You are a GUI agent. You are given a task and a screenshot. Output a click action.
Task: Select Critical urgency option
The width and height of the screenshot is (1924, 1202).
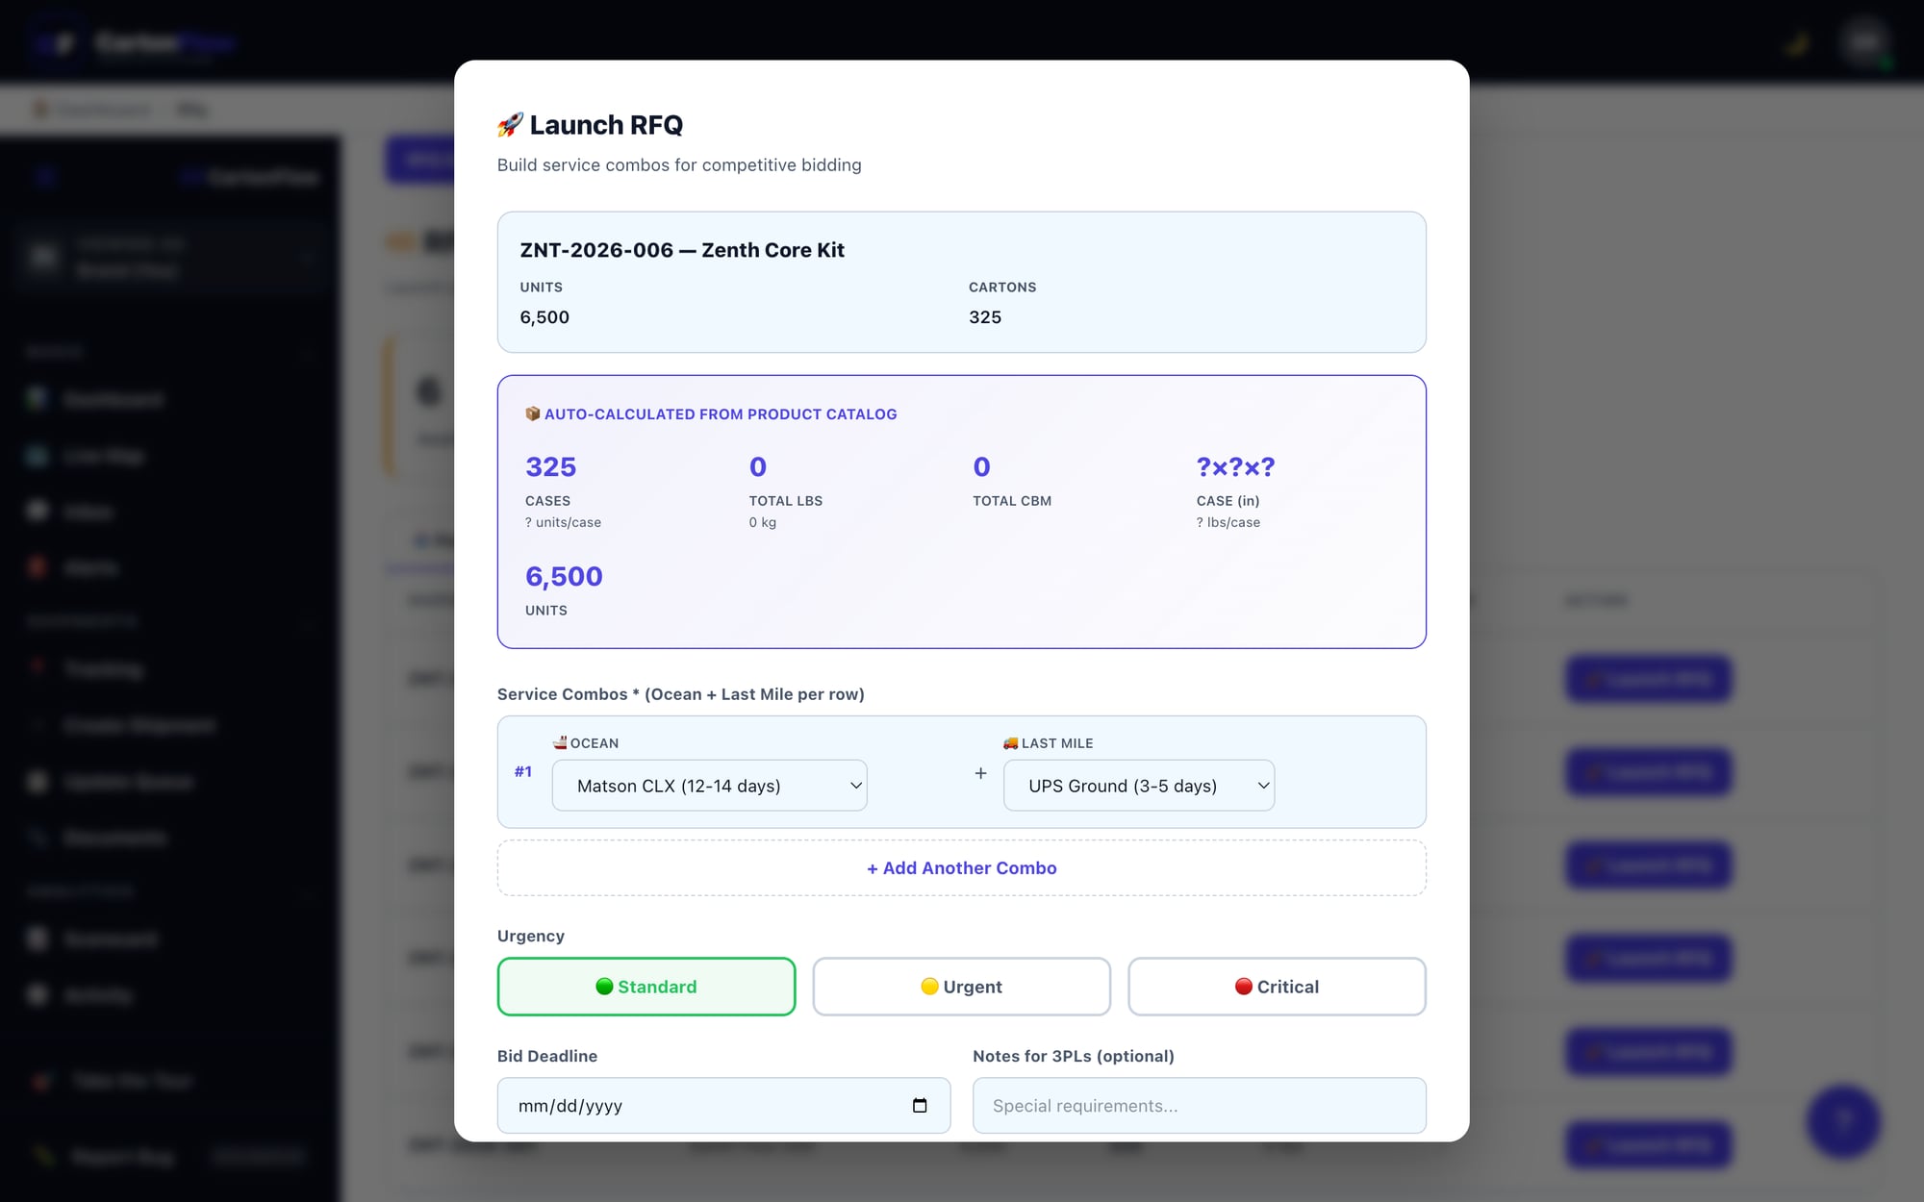click(1277, 987)
